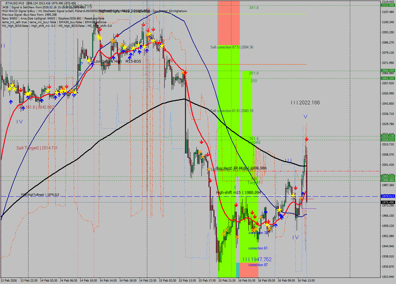The height and width of the screenshot is (284, 396).
Task: Click the red sell arrow above the latest candle
Action: pyautogui.click(x=307, y=139)
